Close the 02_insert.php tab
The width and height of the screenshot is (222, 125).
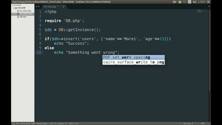tap(63, 7)
